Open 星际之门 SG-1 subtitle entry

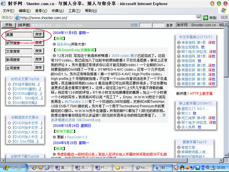pyautogui.click(x=195, y=109)
